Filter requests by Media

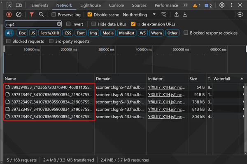pyautogui.click(x=108, y=33)
